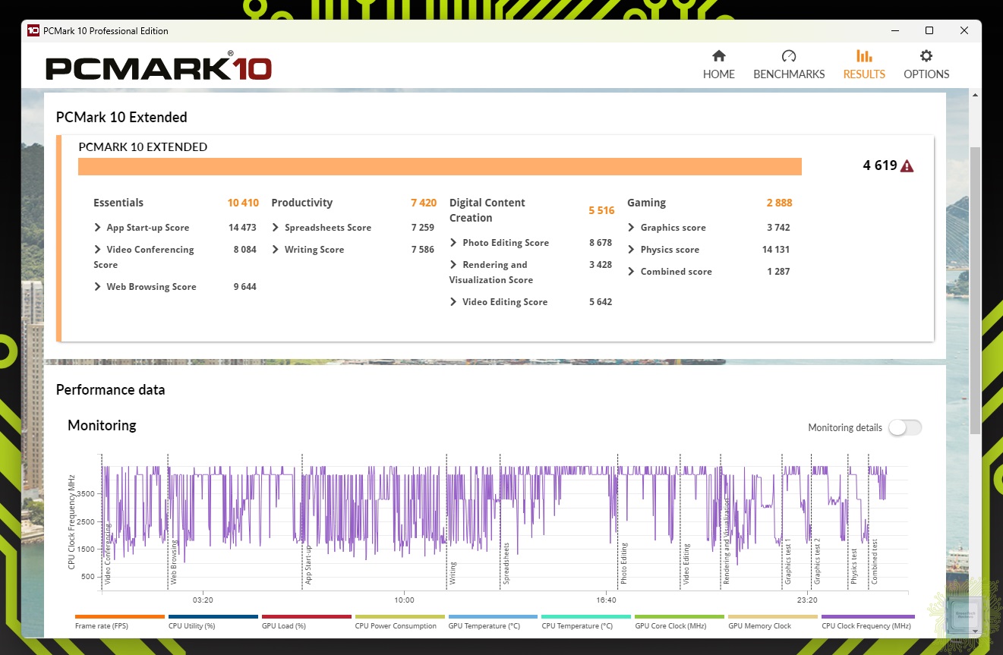Viewport: 1003px width, 655px height.
Task: Select CPU Power Consumption legend item
Action: point(399,622)
